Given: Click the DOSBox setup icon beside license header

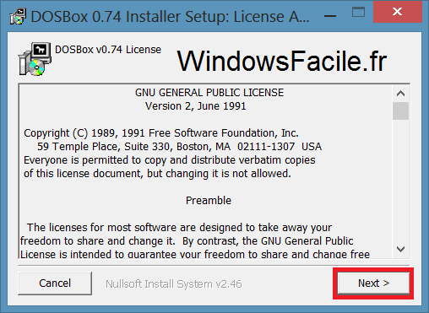Looking at the screenshot, I should tap(35, 59).
